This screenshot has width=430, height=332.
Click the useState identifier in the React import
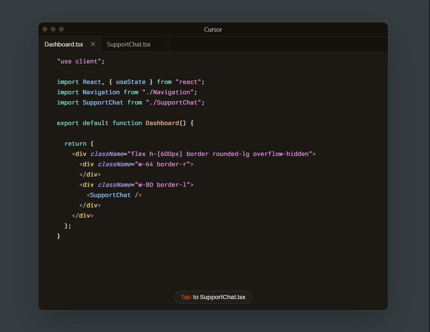[x=130, y=82]
